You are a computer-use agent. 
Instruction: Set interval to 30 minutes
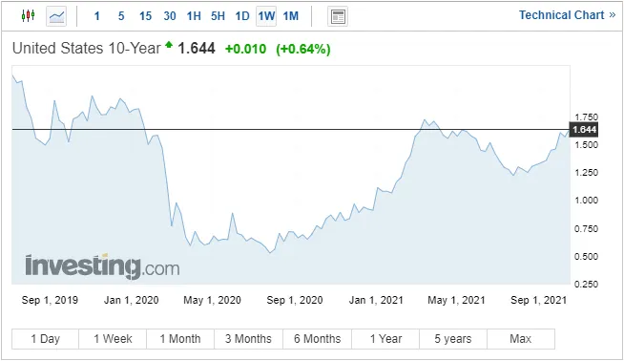(170, 16)
